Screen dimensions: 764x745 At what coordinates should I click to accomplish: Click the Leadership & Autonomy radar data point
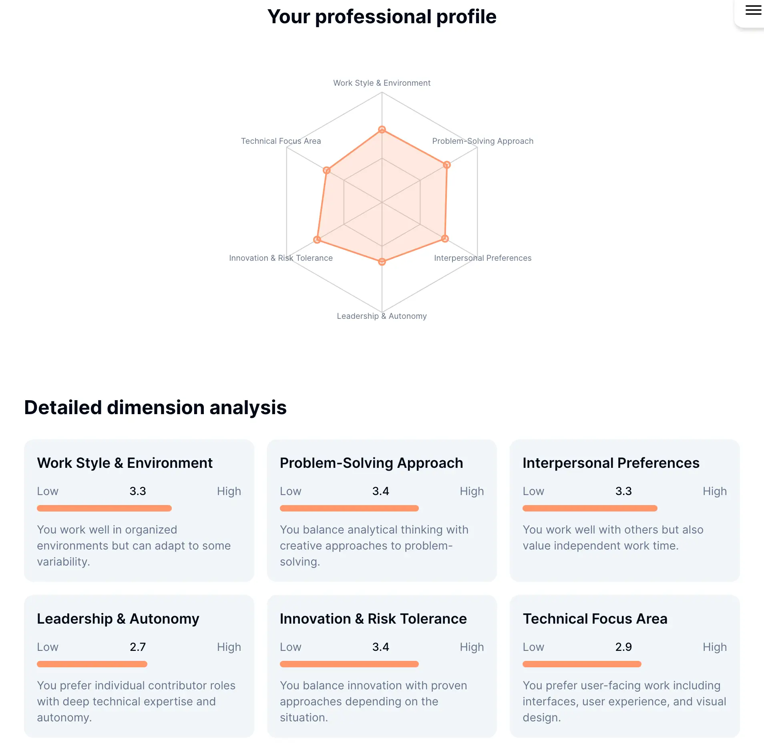(x=382, y=262)
